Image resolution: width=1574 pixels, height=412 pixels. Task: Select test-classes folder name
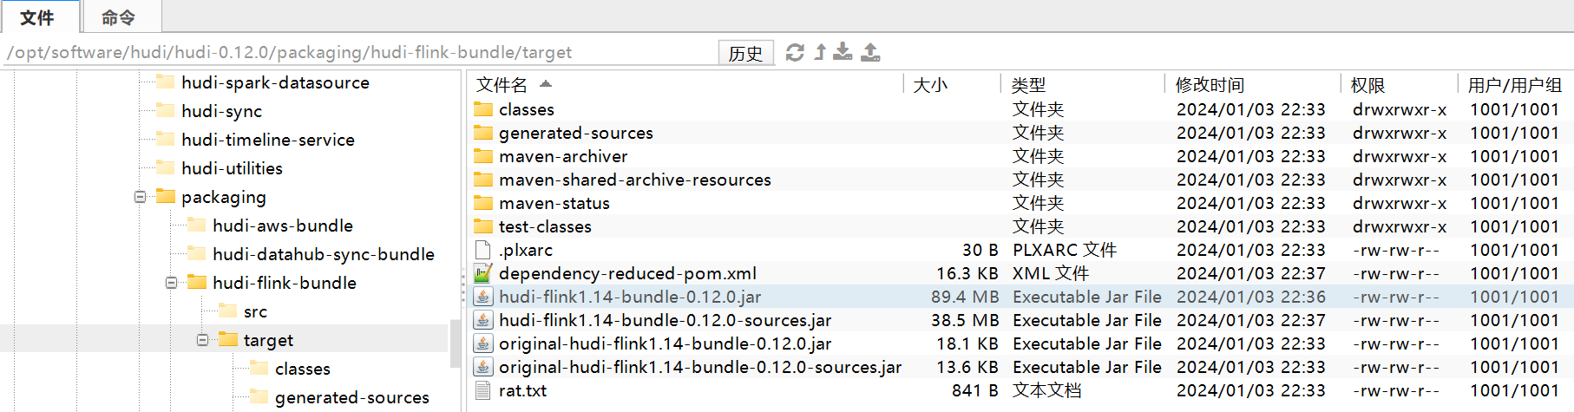tap(545, 226)
